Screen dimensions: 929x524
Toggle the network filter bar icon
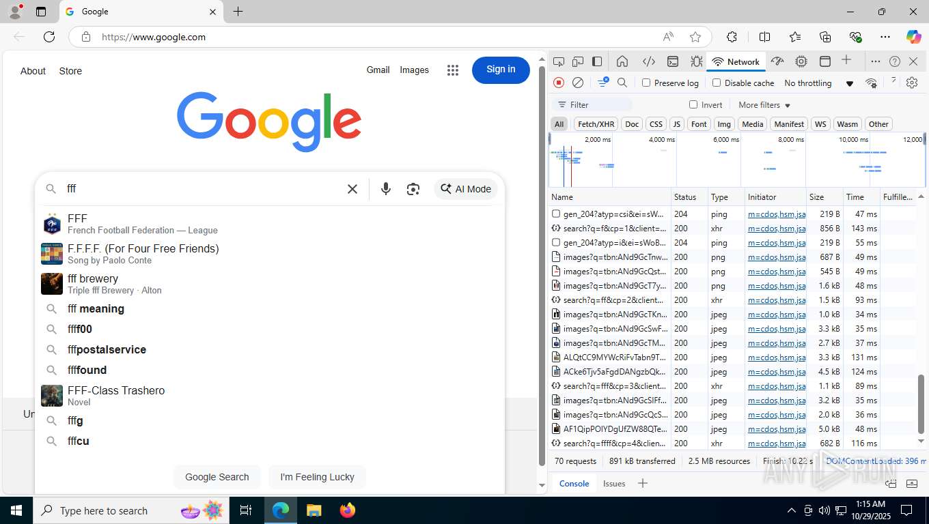point(603,83)
